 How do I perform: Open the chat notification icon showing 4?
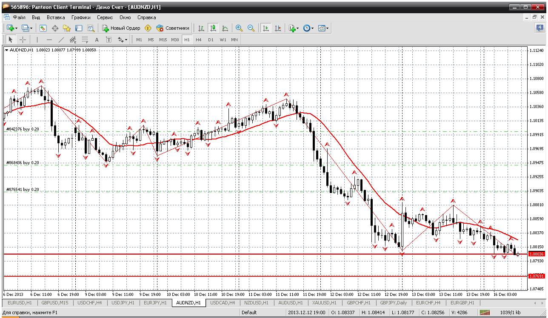click(539, 28)
